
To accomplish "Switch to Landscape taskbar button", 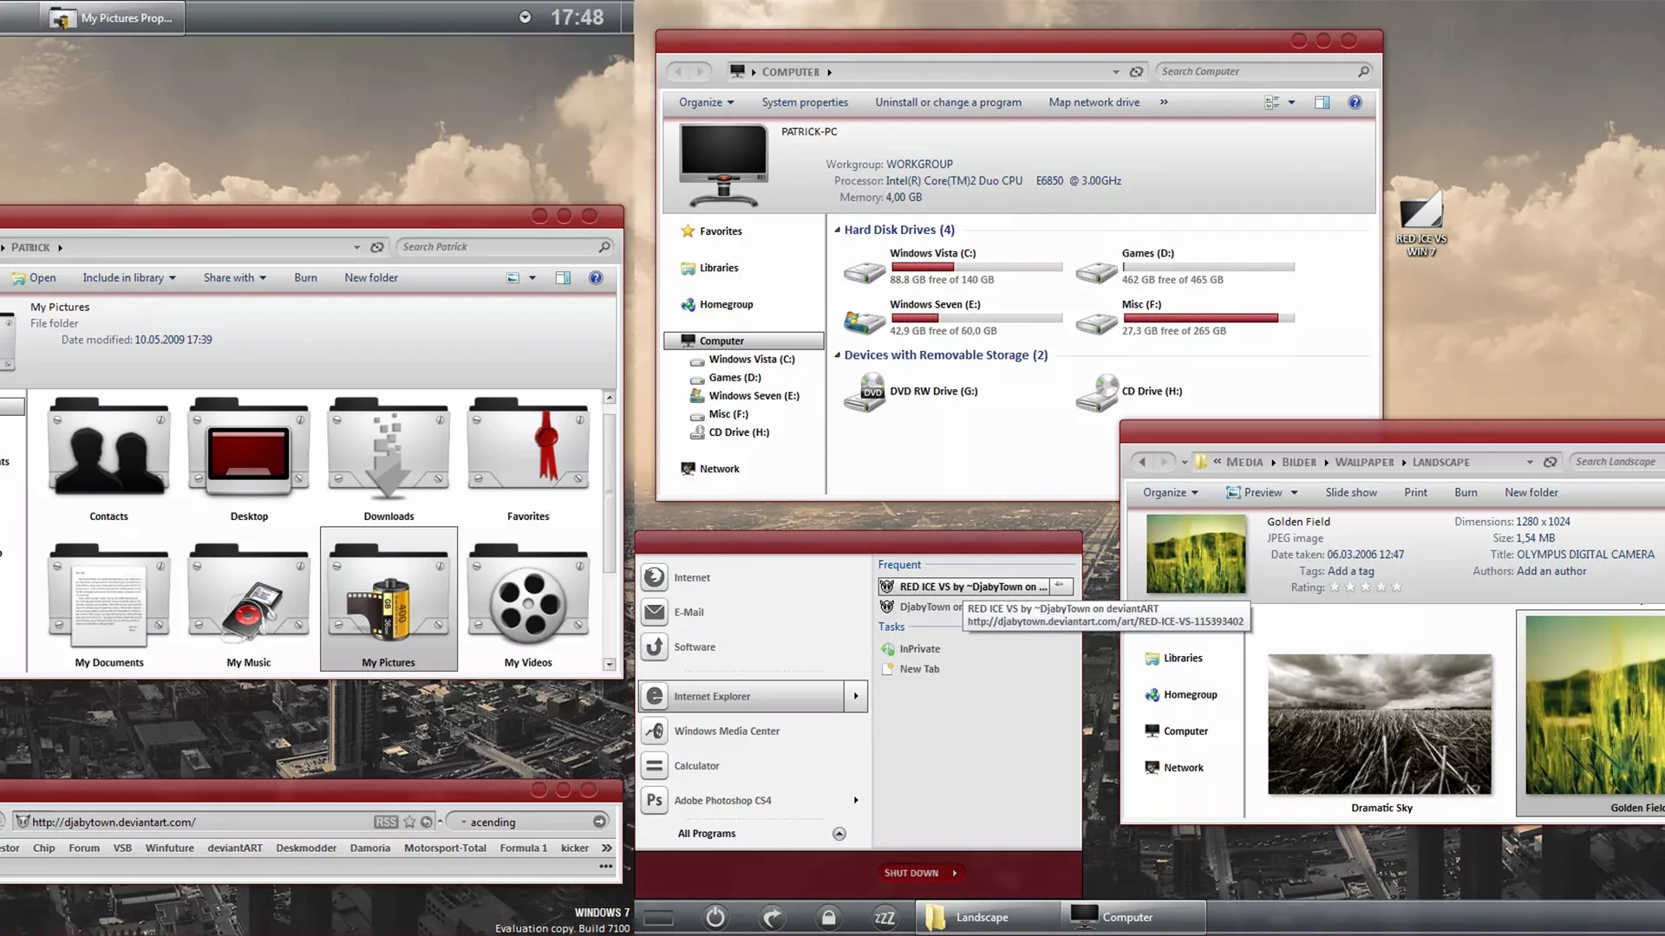I will (x=987, y=917).
